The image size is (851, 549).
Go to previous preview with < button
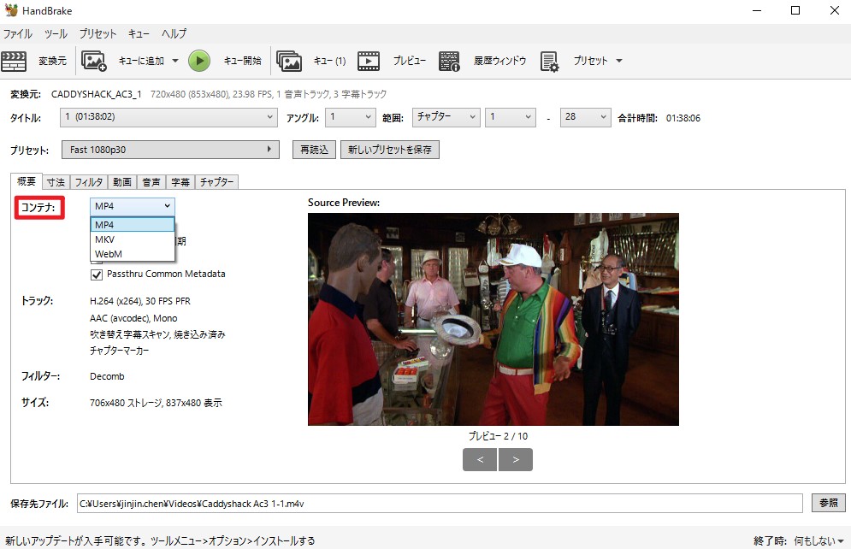(x=480, y=459)
